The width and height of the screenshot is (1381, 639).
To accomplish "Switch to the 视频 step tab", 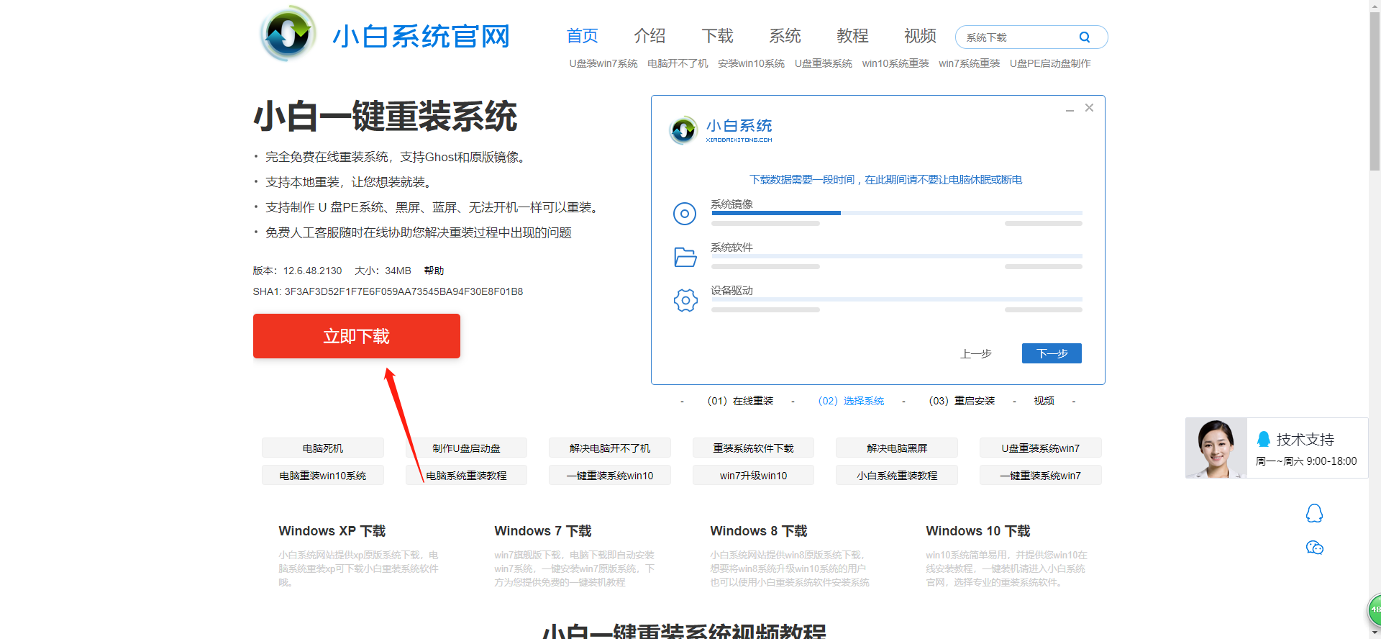I will click(x=1044, y=401).
